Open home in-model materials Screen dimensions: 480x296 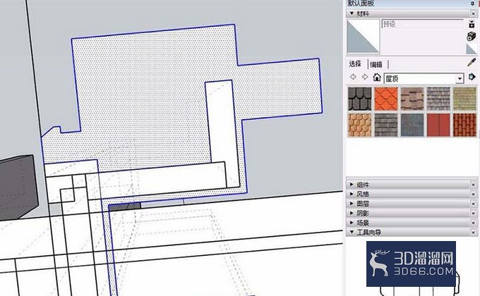377,77
